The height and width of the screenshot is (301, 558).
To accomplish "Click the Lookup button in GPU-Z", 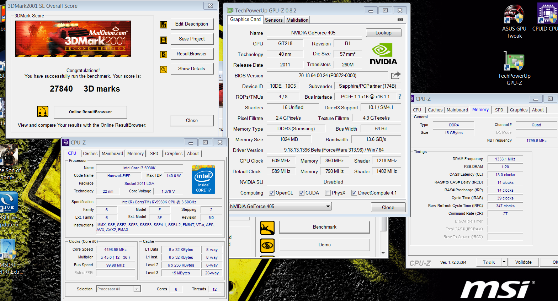I will tap(383, 33).
